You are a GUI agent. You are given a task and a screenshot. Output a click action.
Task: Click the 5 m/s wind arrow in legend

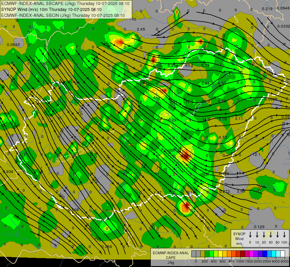(x=250, y=235)
